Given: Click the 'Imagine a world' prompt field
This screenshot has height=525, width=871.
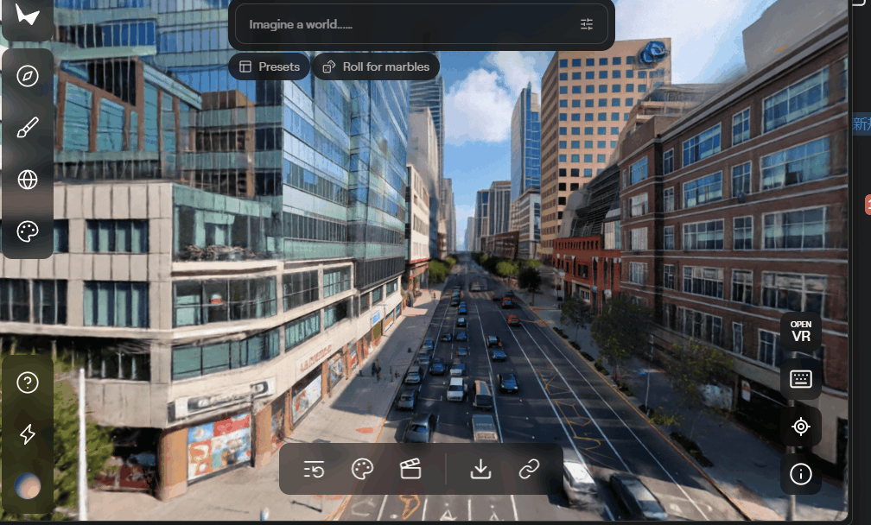Looking at the screenshot, I should pos(406,24).
